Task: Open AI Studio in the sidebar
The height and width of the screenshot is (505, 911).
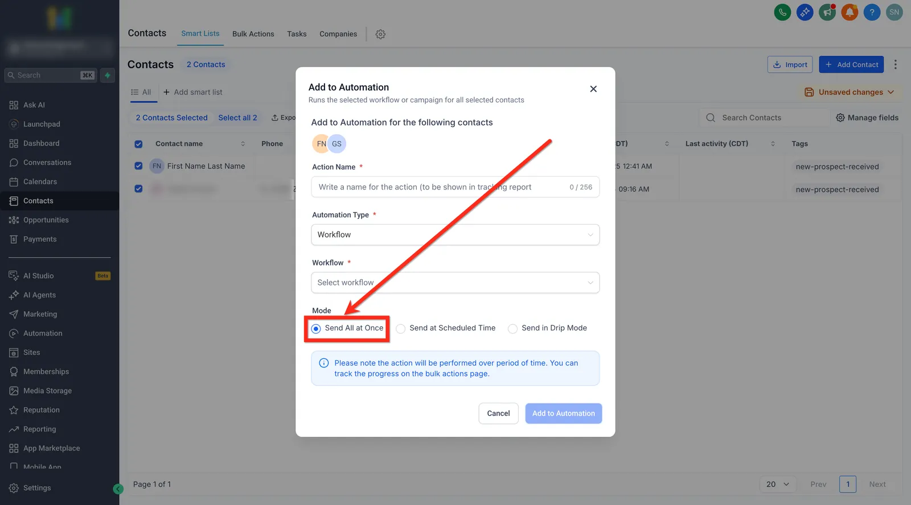Action: (x=38, y=276)
